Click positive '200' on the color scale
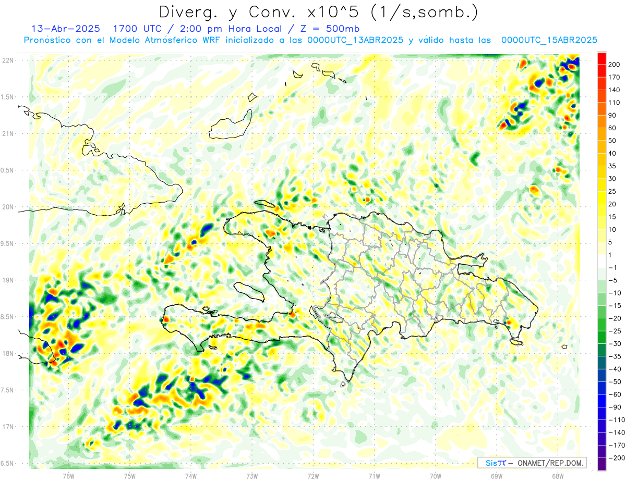 coord(614,64)
